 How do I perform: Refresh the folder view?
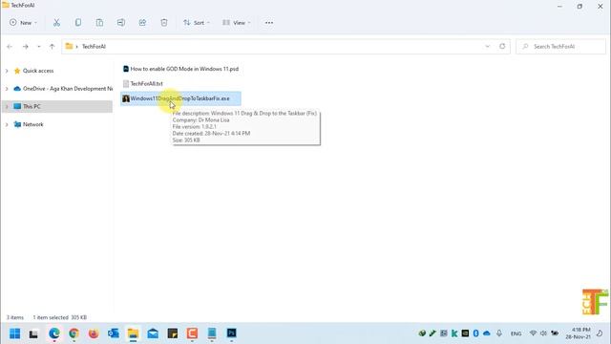[x=502, y=47]
